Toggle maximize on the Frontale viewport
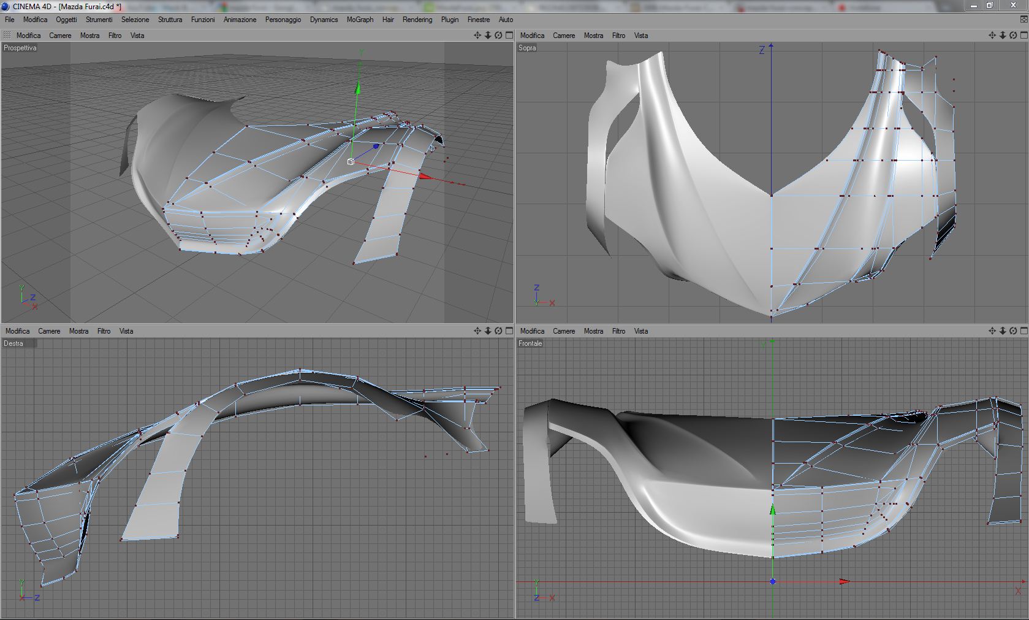Screen dimensions: 1029x620 point(1023,331)
